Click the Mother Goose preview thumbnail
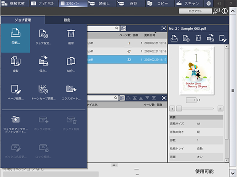 197,70
